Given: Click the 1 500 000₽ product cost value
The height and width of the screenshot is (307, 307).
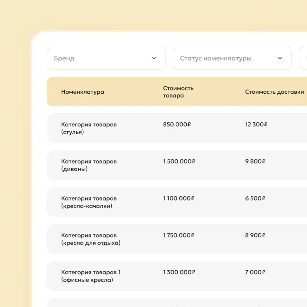Looking at the screenshot, I should (x=179, y=161).
